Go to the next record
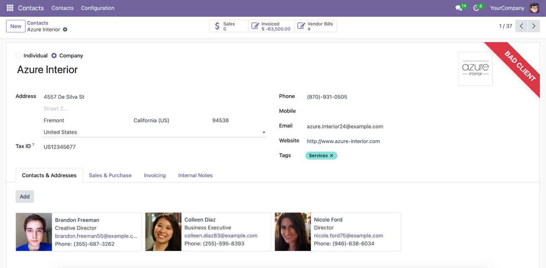The image size is (546, 268). click(534, 26)
